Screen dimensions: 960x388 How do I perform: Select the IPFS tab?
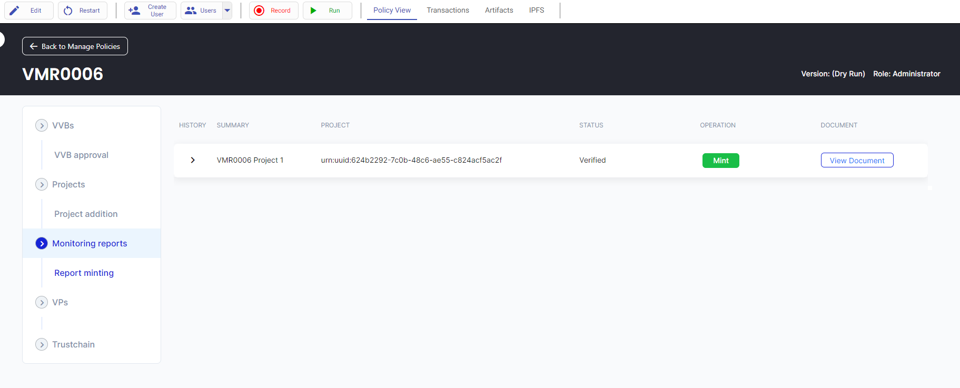[536, 11]
